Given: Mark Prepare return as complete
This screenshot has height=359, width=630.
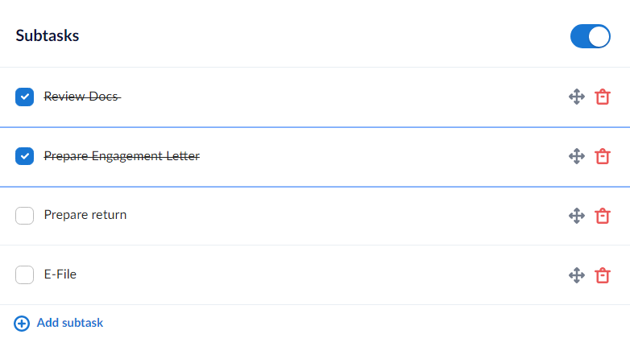Looking at the screenshot, I should coord(25,216).
